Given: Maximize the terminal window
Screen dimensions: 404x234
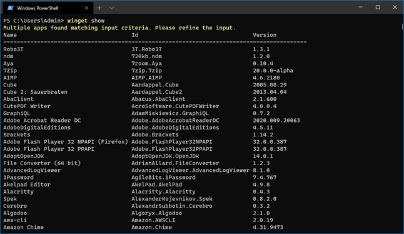Looking at the screenshot, I should 378,8.
